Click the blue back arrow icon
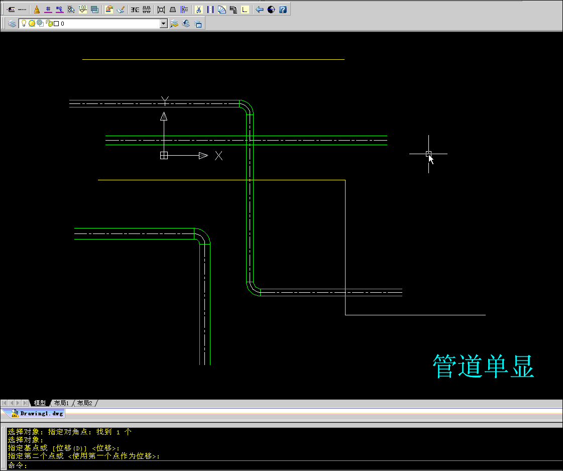This screenshot has width=563, height=471. point(259,10)
